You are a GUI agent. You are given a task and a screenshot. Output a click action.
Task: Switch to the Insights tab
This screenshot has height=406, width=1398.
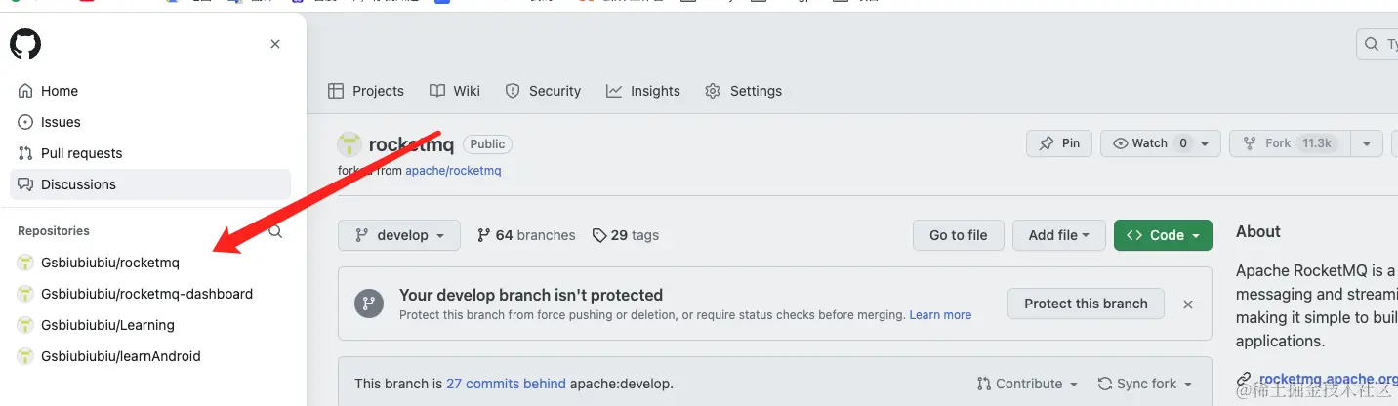pyautogui.click(x=642, y=91)
